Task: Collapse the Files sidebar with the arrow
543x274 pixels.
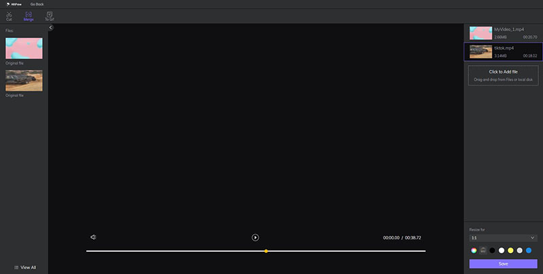Action: point(50,28)
